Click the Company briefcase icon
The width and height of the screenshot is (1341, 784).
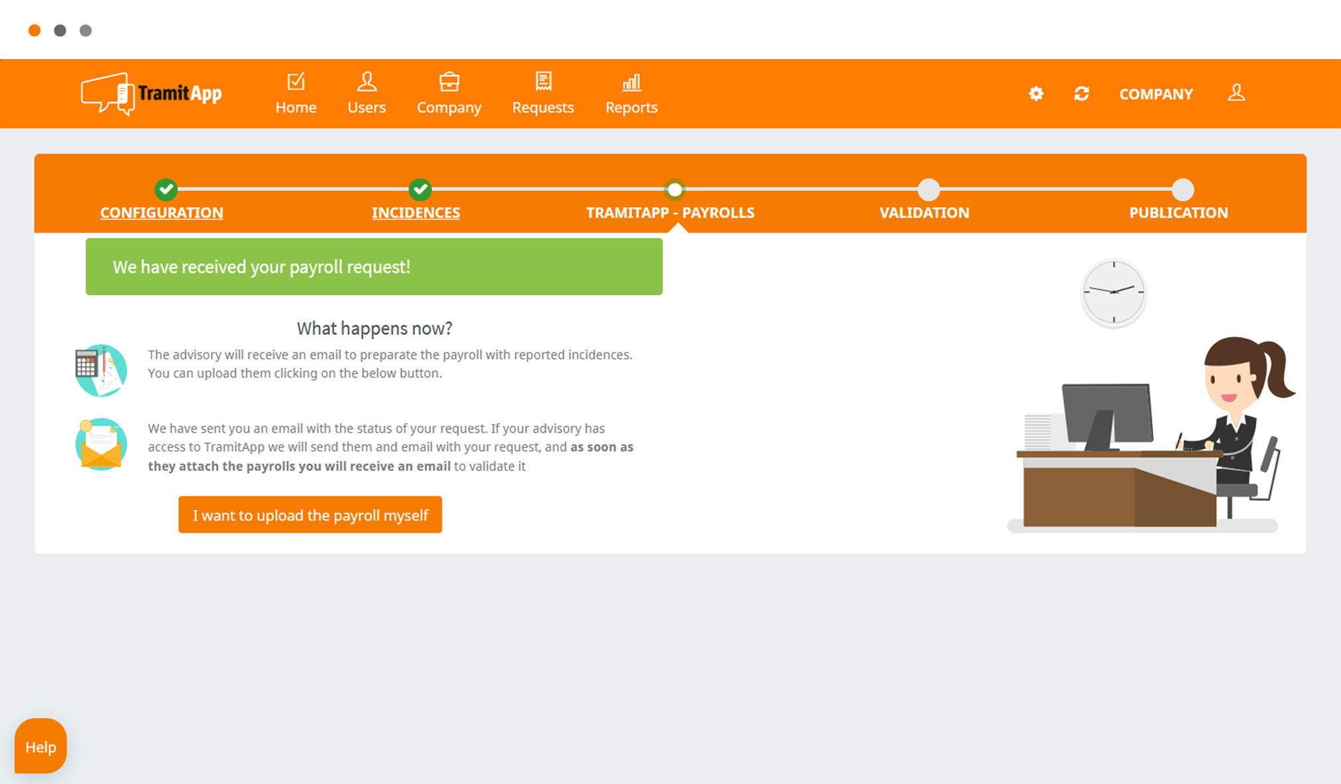coord(449,82)
